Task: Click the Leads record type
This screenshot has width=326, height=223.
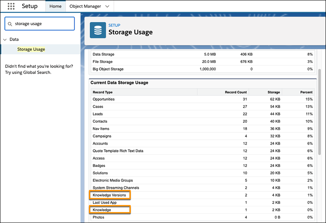Action: point(97,114)
